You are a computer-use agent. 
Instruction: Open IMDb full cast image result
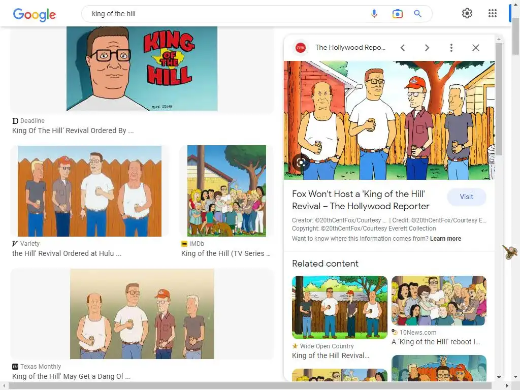tap(226, 191)
